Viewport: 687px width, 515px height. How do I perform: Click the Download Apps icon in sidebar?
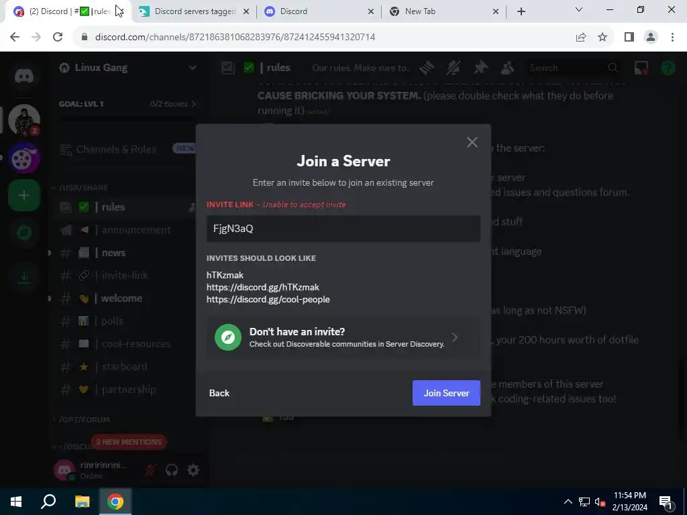pyautogui.click(x=24, y=276)
